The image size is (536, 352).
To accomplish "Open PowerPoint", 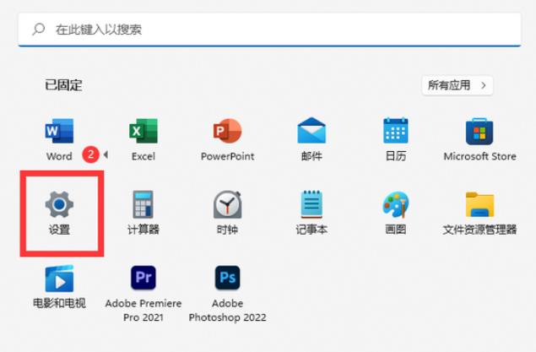I will pyautogui.click(x=227, y=139).
